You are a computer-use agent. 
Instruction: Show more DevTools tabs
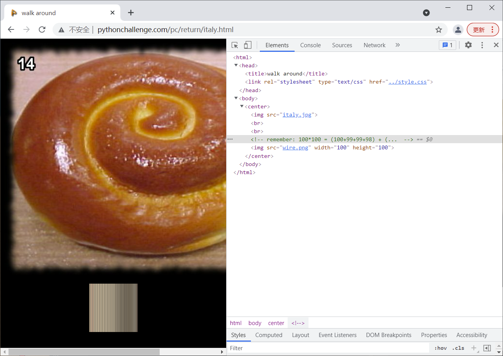coord(397,45)
